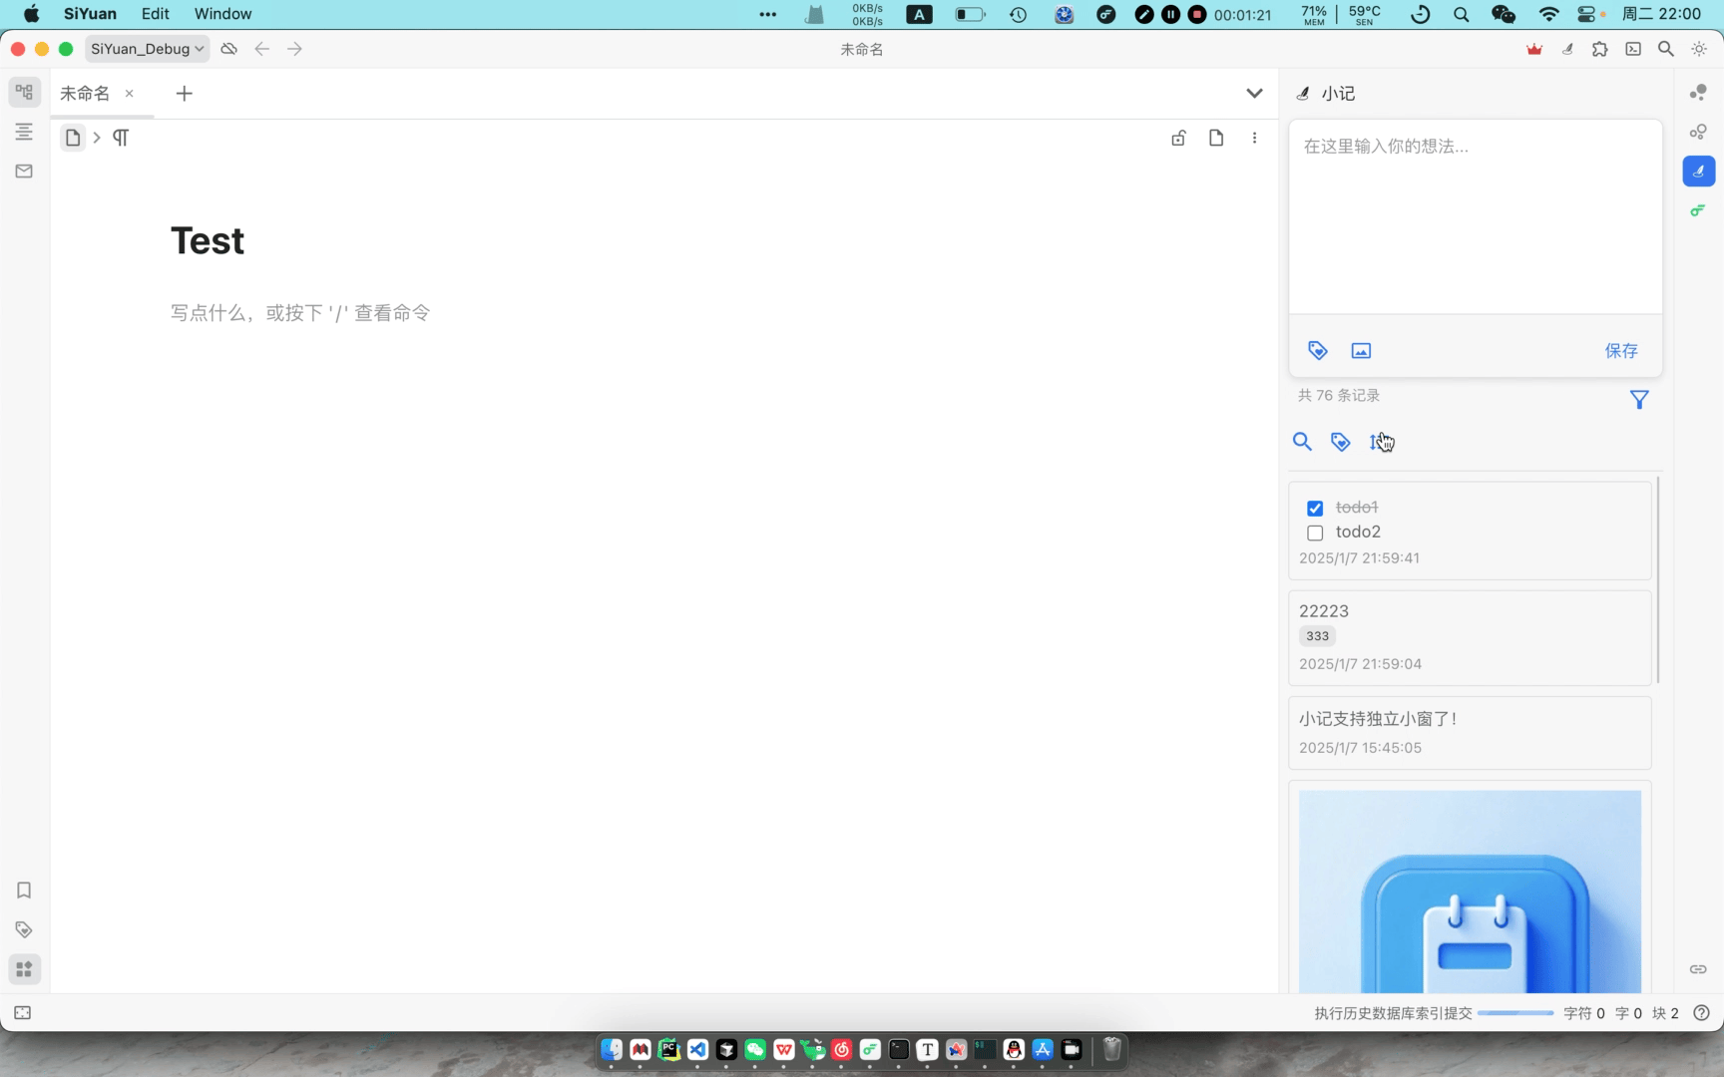Click the progress bar for history database index commit
The height and width of the screenshot is (1077, 1724).
click(1516, 1012)
